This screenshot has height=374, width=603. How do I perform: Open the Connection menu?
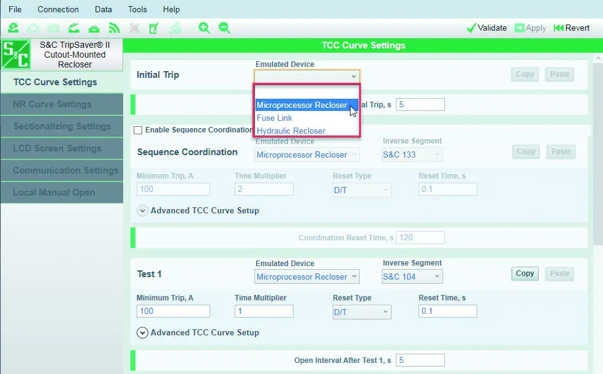click(x=58, y=9)
